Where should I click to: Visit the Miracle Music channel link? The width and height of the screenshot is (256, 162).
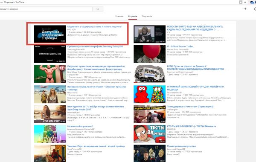(73, 113)
